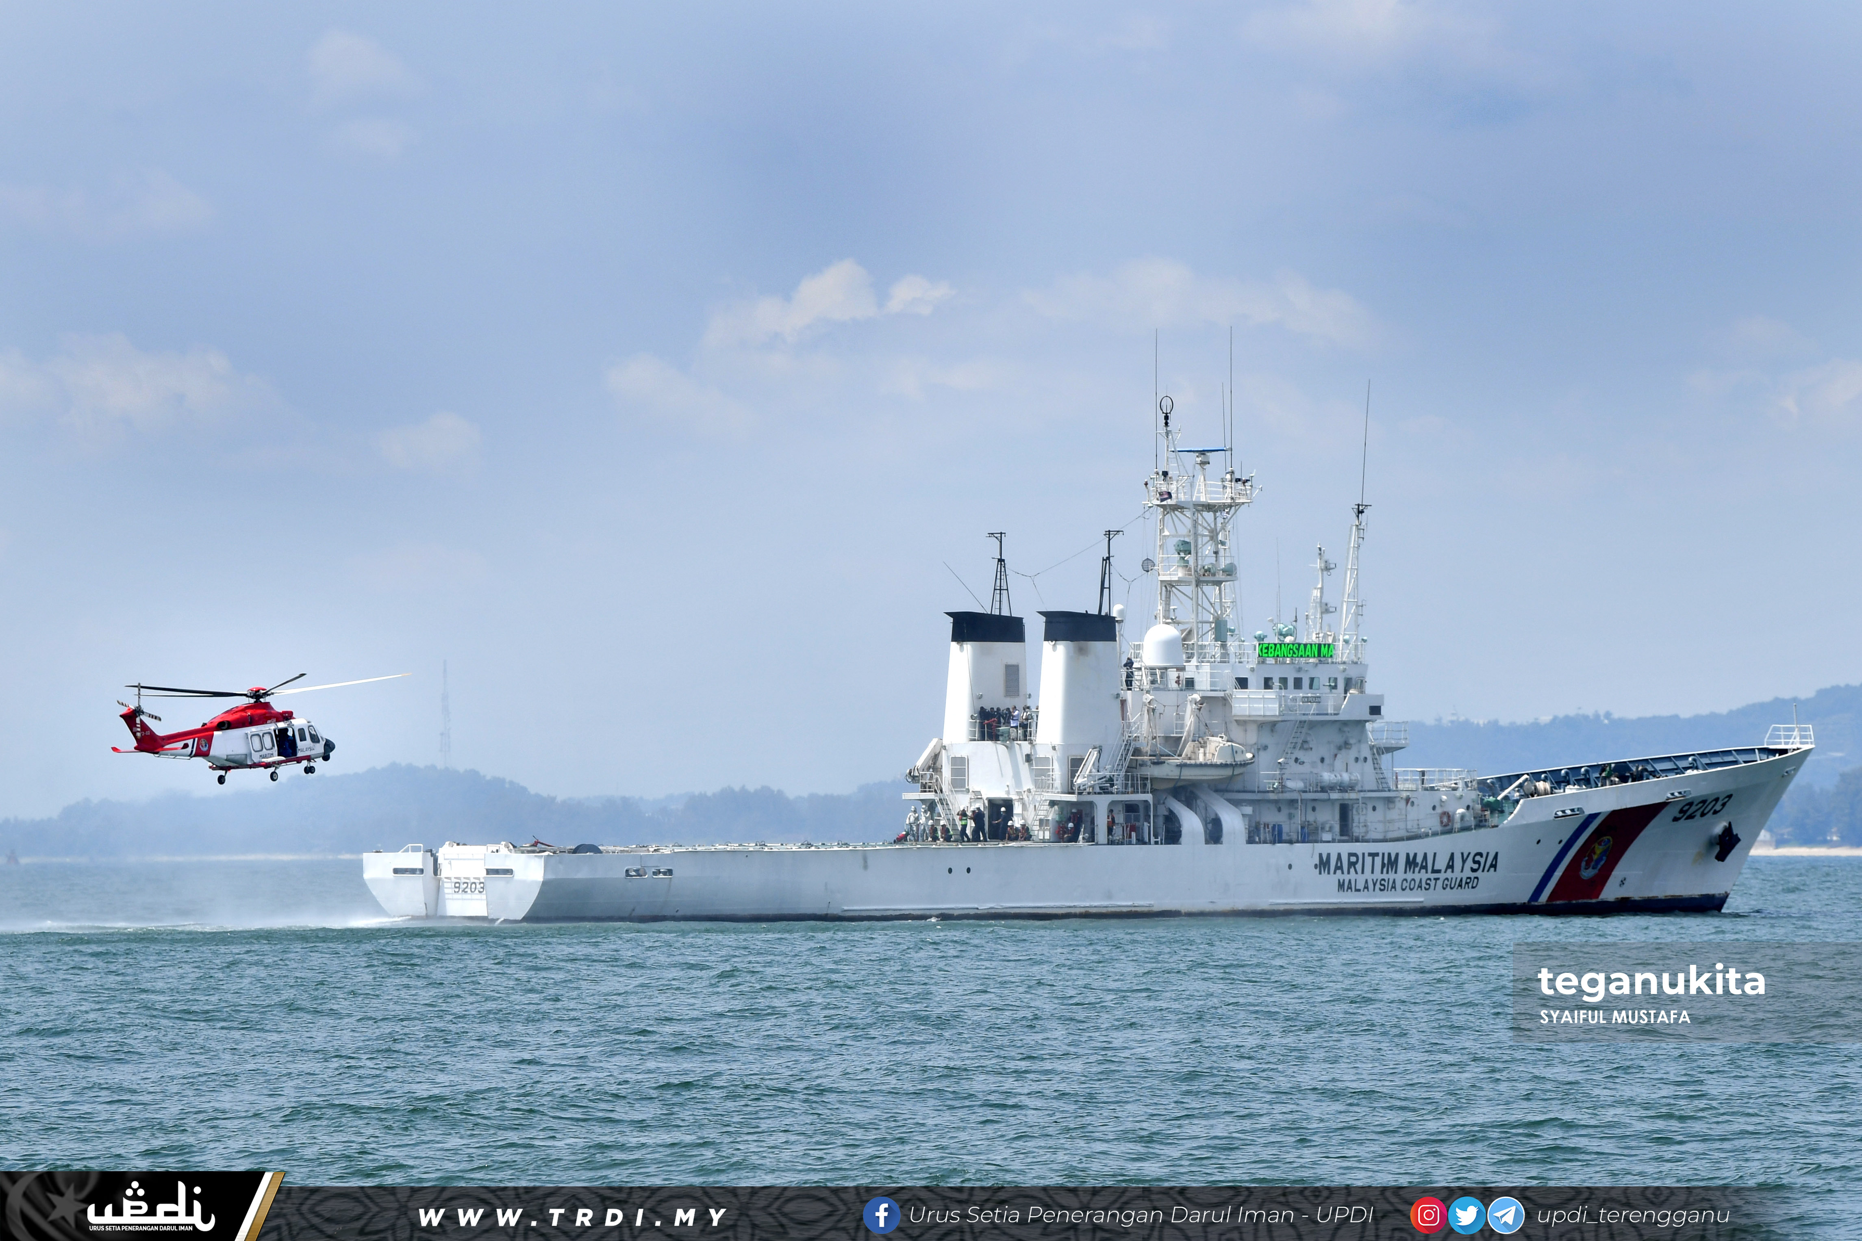Viewport: 1862px width, 1241px height.
Task: Click the MARITIM MALAYSIA hull lettering
Action: 1407,863
